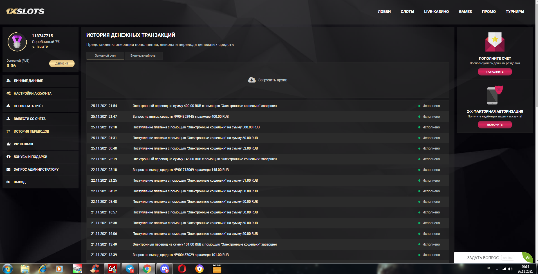The width and height of the screenshot is (538, 274).
Task: Click the silver medal avatar icon
Action: tap(17, 42)
